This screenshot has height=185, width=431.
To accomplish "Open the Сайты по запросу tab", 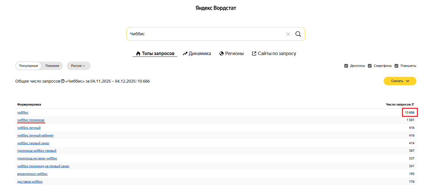I will pos(274,53).
